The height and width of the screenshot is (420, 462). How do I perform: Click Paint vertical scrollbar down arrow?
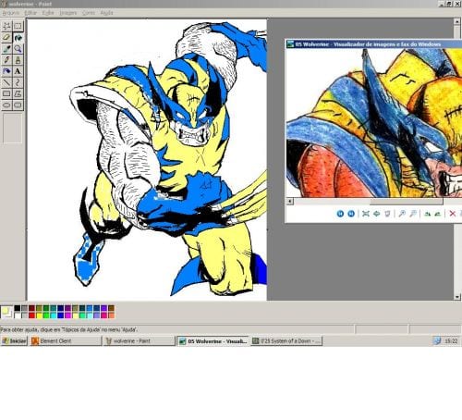coord(457,297)
